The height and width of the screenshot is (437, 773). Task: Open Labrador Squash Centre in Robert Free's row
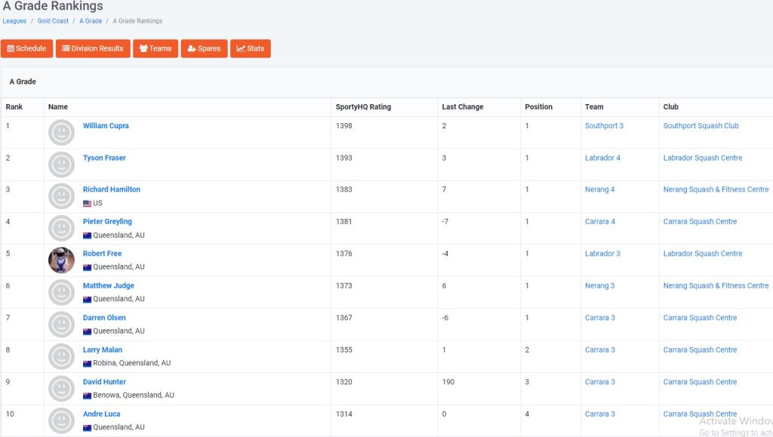703,254
